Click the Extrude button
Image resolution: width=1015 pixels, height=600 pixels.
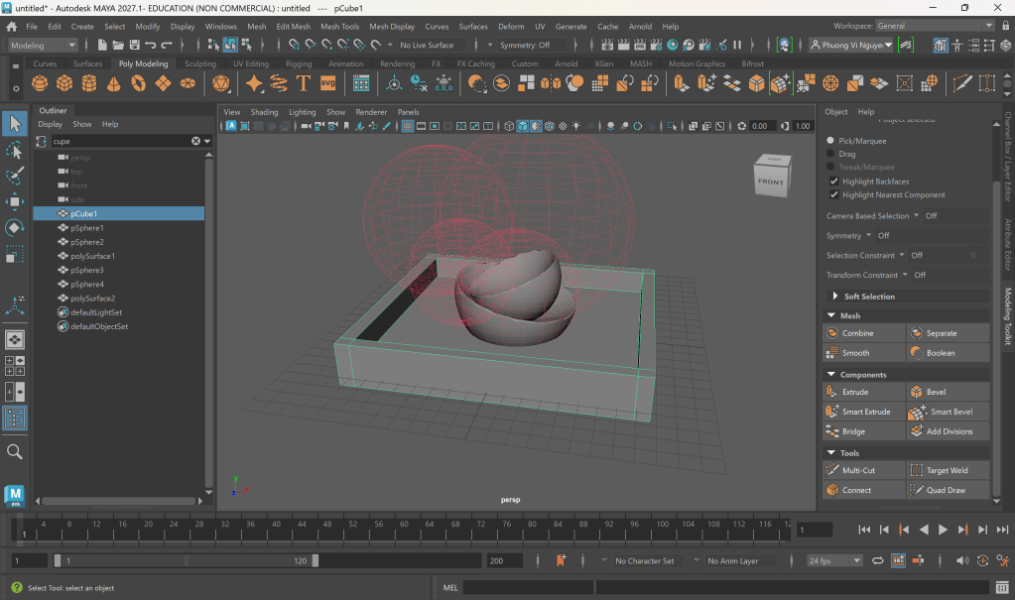(864, 392)
